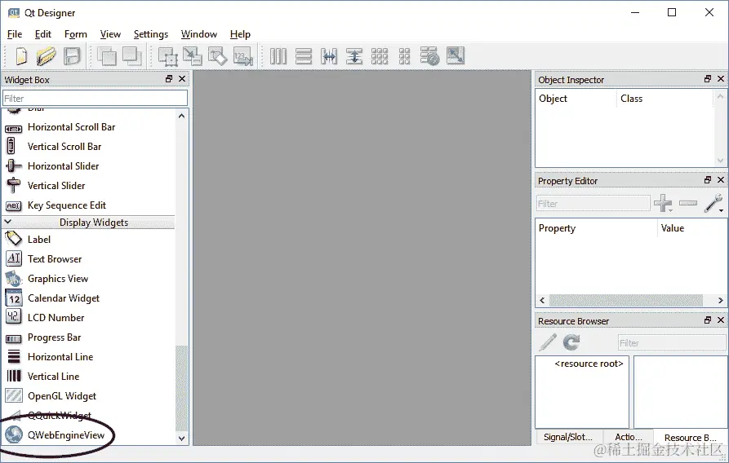Close the Widget Box panel
This screenshot has height=463, width=729.
(182, 79)
